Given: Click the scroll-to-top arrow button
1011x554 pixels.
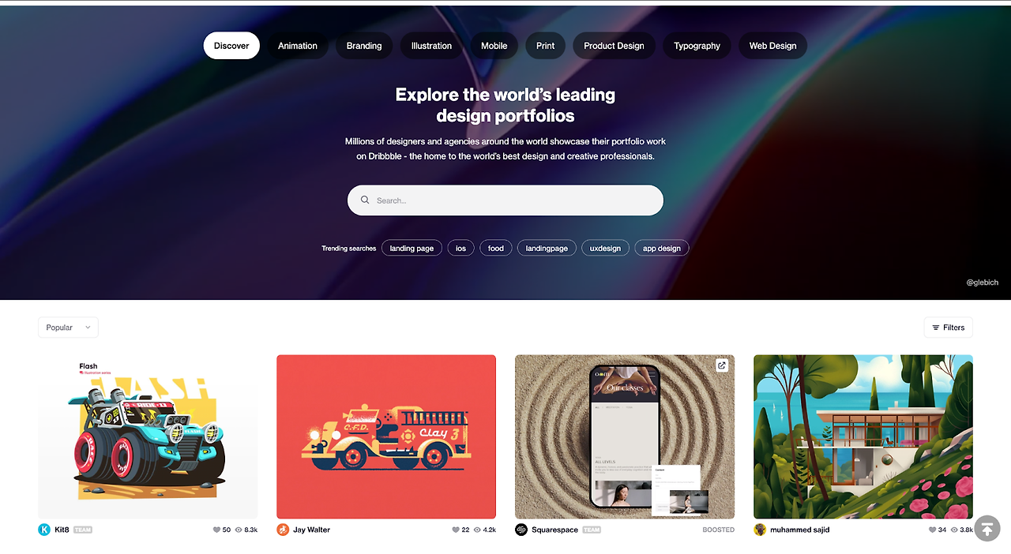Looking at the screenshot, I should 987,529.
